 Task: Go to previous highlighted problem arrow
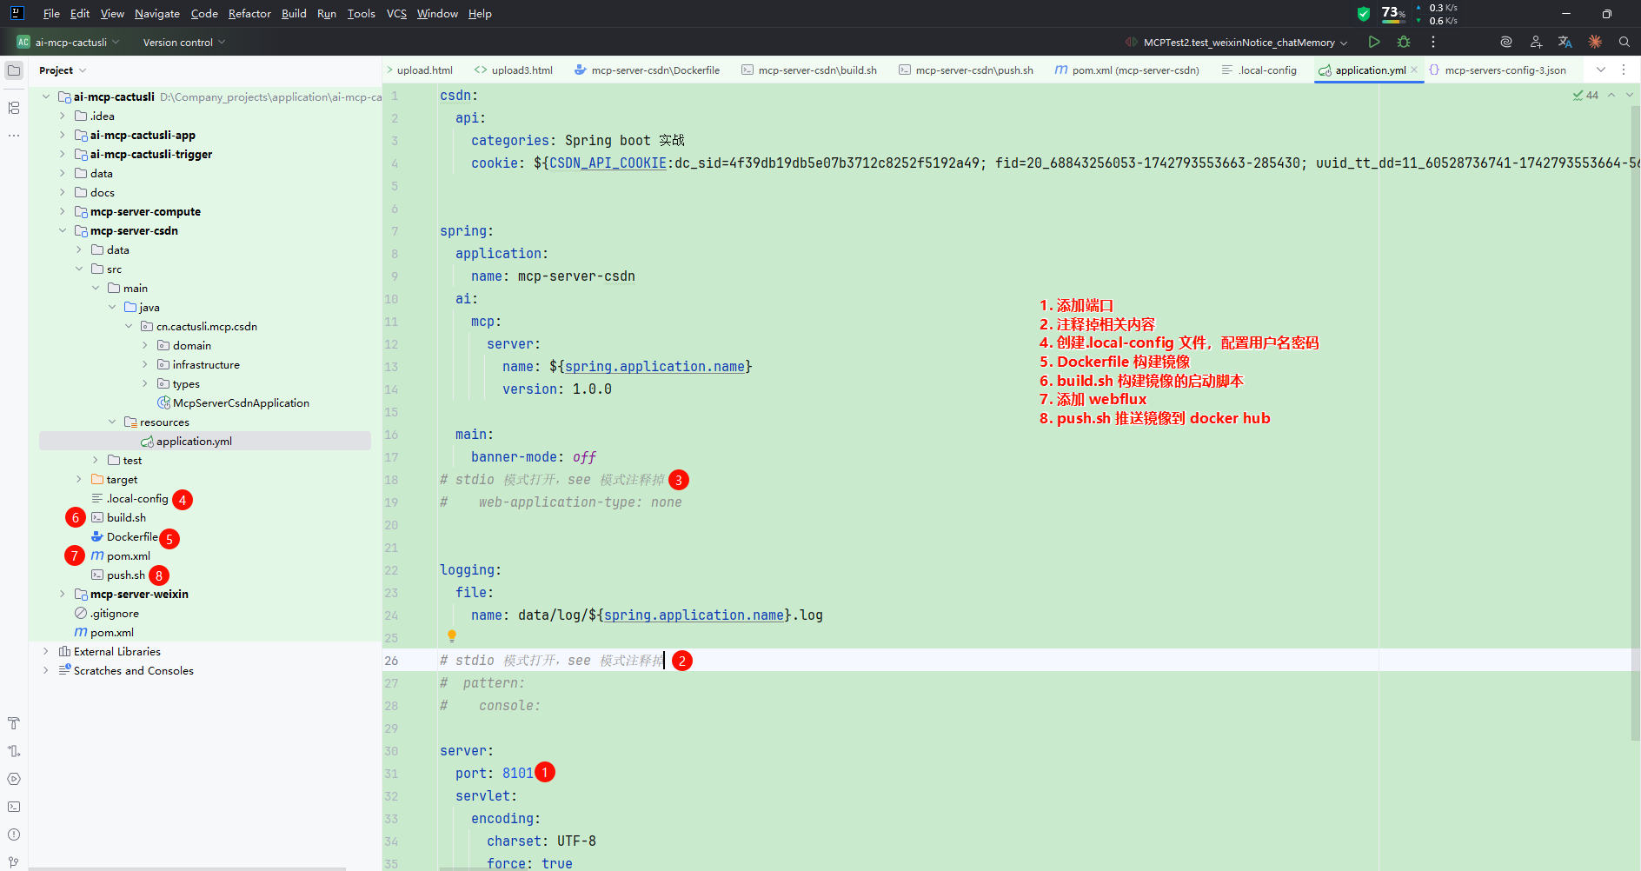click(1611, 96)
